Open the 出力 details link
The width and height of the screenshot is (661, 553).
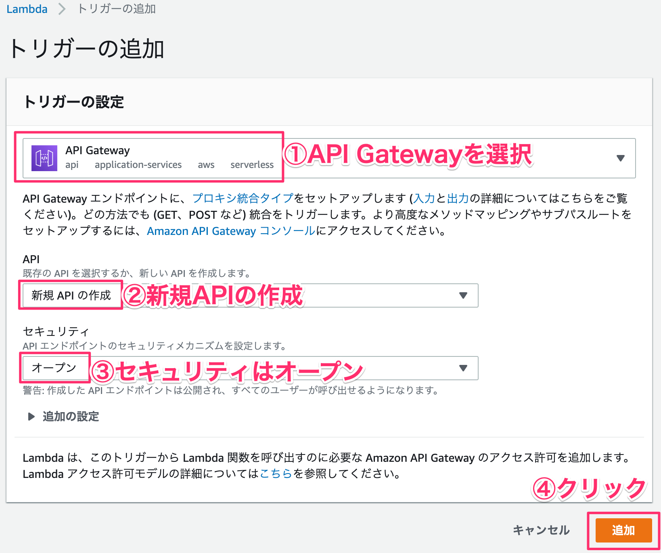click(458, 198)
